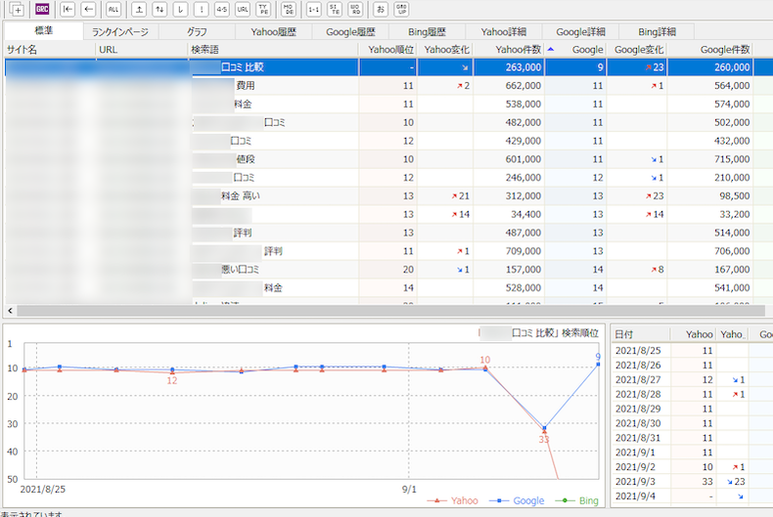
Task: Click the up-arrow-with-baseline toolbar icon
Action: click(x=139, y=9)
